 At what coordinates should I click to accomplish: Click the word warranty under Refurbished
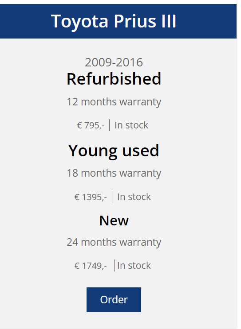[140, 102]
